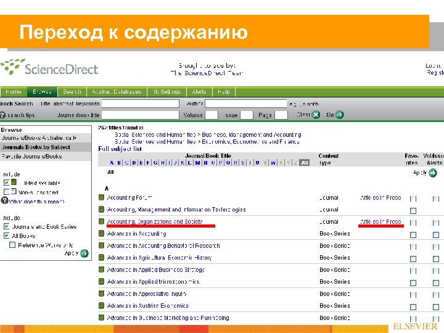The height and width of the screenshot is (333, 444).
Task: Click the Login link
Action: 434,66
